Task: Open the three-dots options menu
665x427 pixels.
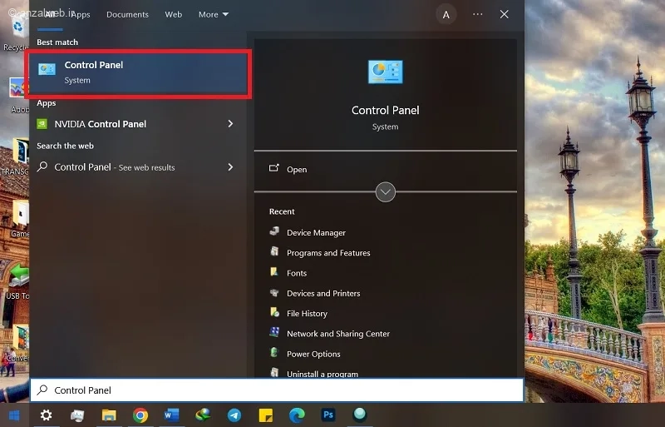Action: 477,14
